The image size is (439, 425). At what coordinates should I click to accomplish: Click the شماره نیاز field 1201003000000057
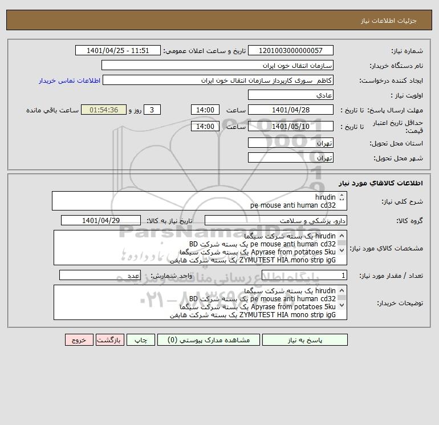pos(291,50)
